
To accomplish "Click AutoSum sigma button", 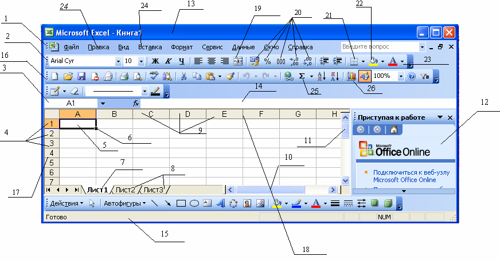I will (302, 76).
